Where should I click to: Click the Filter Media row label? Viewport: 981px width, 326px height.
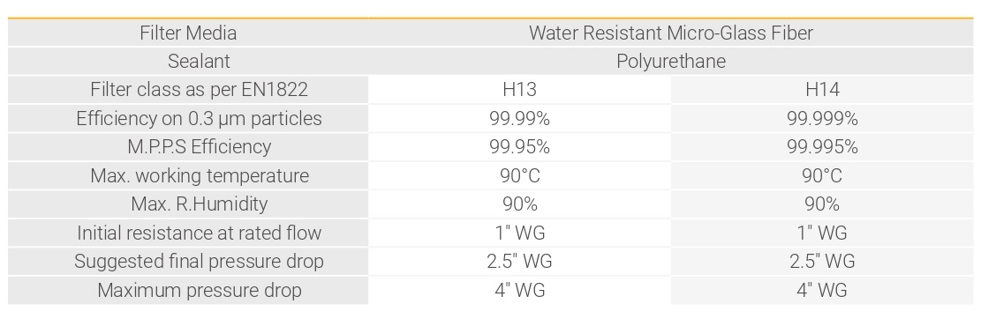188,33
